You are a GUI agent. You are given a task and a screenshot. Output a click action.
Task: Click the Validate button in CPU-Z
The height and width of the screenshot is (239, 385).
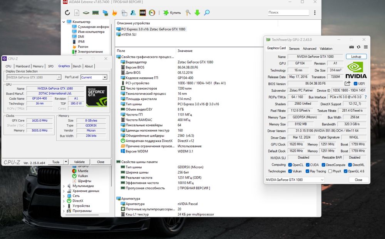tap(79, 162)
